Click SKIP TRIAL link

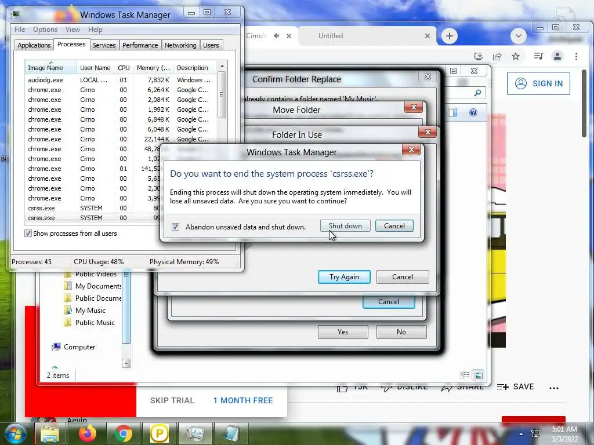pyautogui.click(x=172, y=400)
